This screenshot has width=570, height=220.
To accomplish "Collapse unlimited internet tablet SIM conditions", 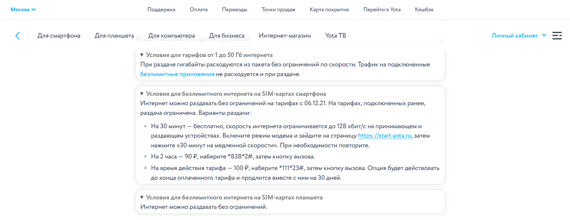I will 231,198.
